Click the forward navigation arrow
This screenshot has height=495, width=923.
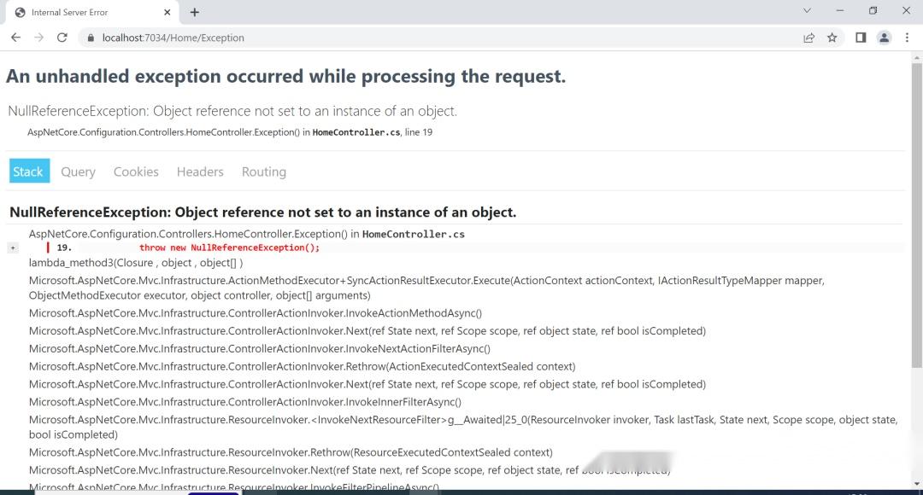(38, 38)
